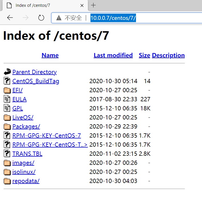Click the Parent Directory back-arrow icon
This screenshot has width=202, height=200.
pyautogui.click(x=7, y=72)
